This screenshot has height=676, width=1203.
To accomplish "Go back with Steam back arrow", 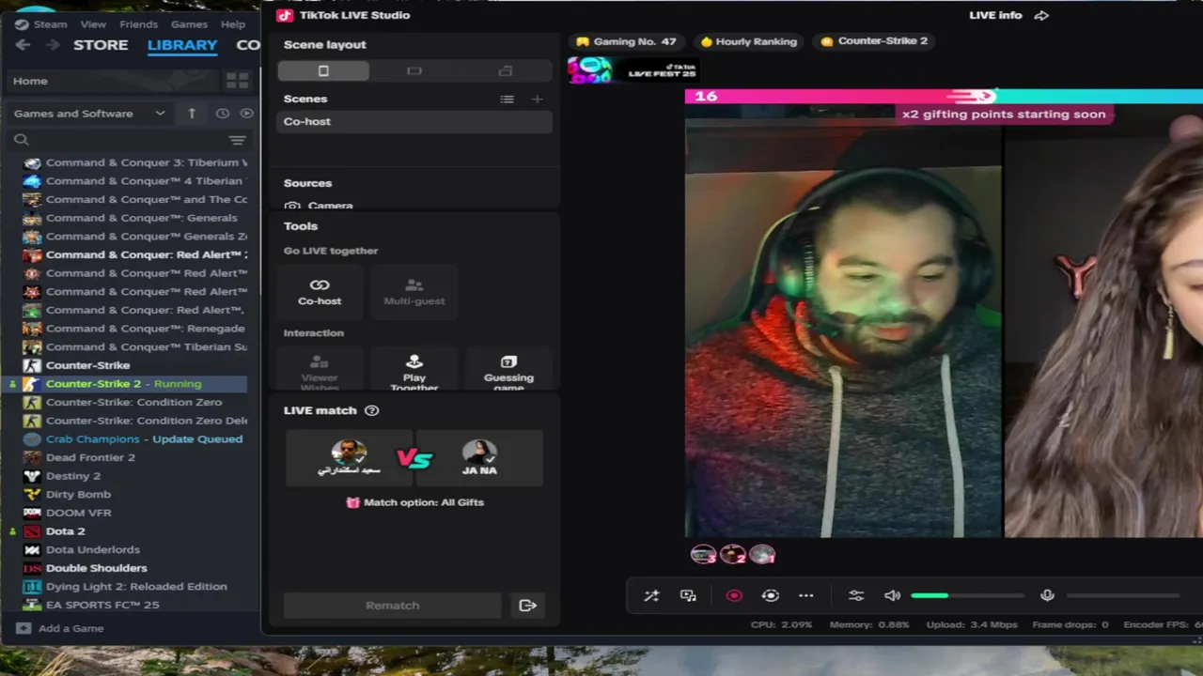I will pyautogui.click(x=23, y=45).
